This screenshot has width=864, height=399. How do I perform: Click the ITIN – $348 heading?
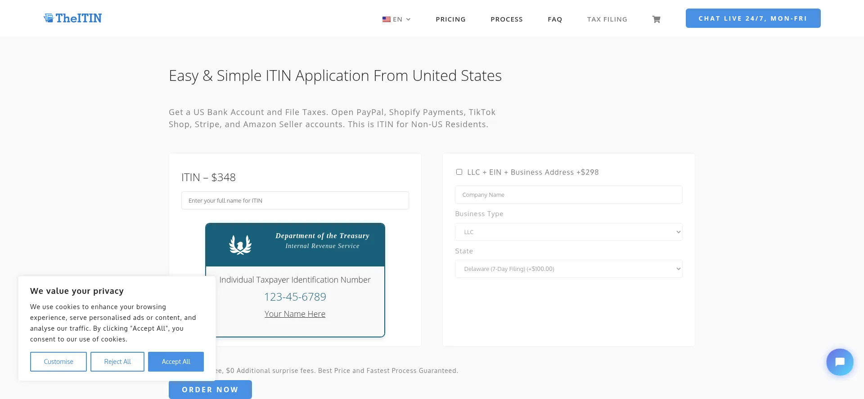tap(208, 177)
